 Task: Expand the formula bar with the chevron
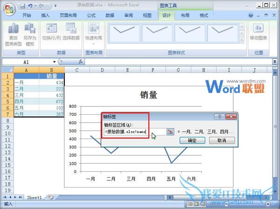[275, 62]
